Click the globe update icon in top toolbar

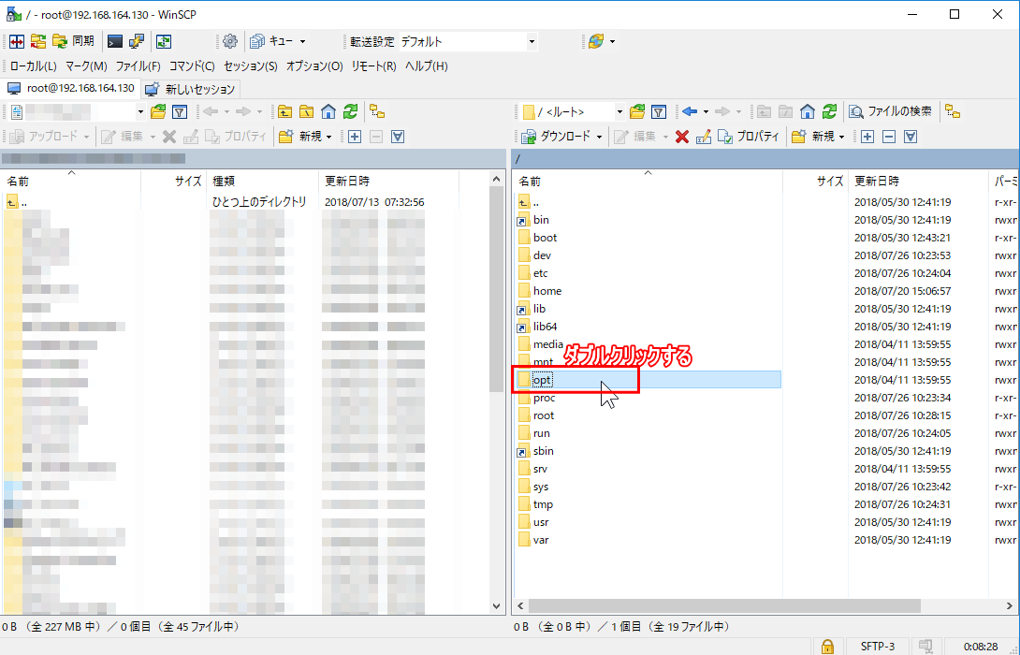point(596,41)
